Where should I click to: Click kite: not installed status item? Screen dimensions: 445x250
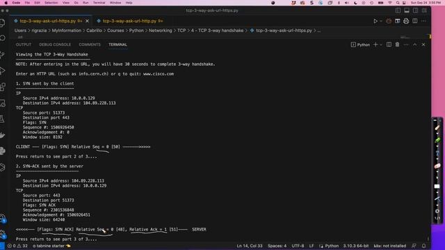pos(390,246)
